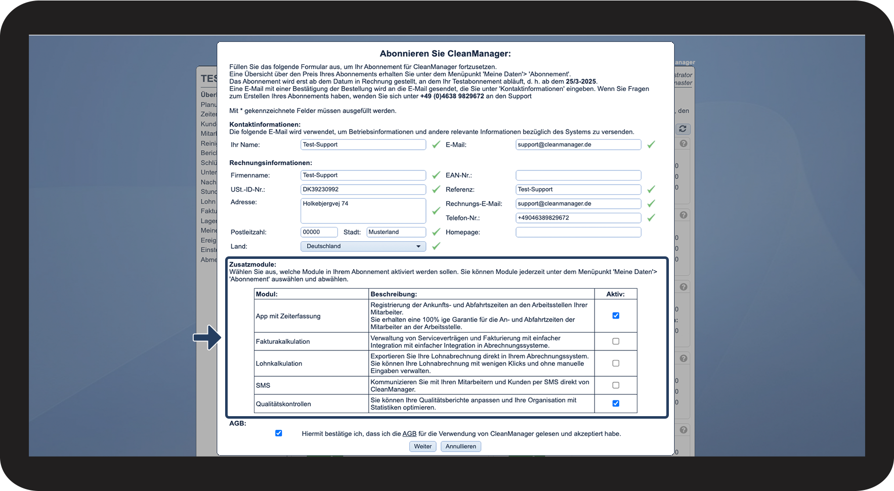
Task: Click the SMS description about communicating via SMS
Action: pyautogui.click(x=480, y=386)
